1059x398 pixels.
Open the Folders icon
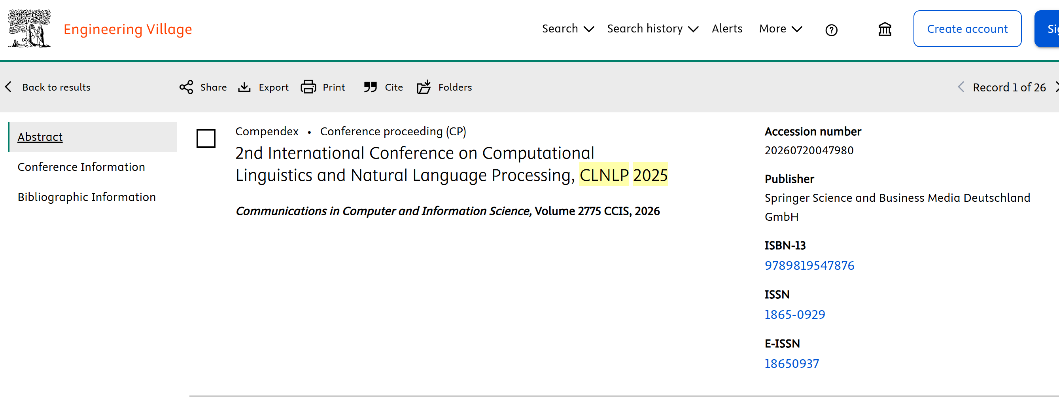(424, 87)
